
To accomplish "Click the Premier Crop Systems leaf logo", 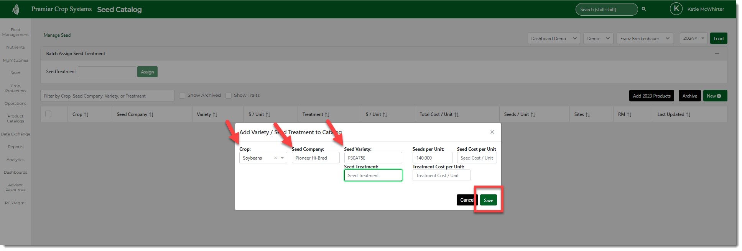I will (x=16, y=9).
